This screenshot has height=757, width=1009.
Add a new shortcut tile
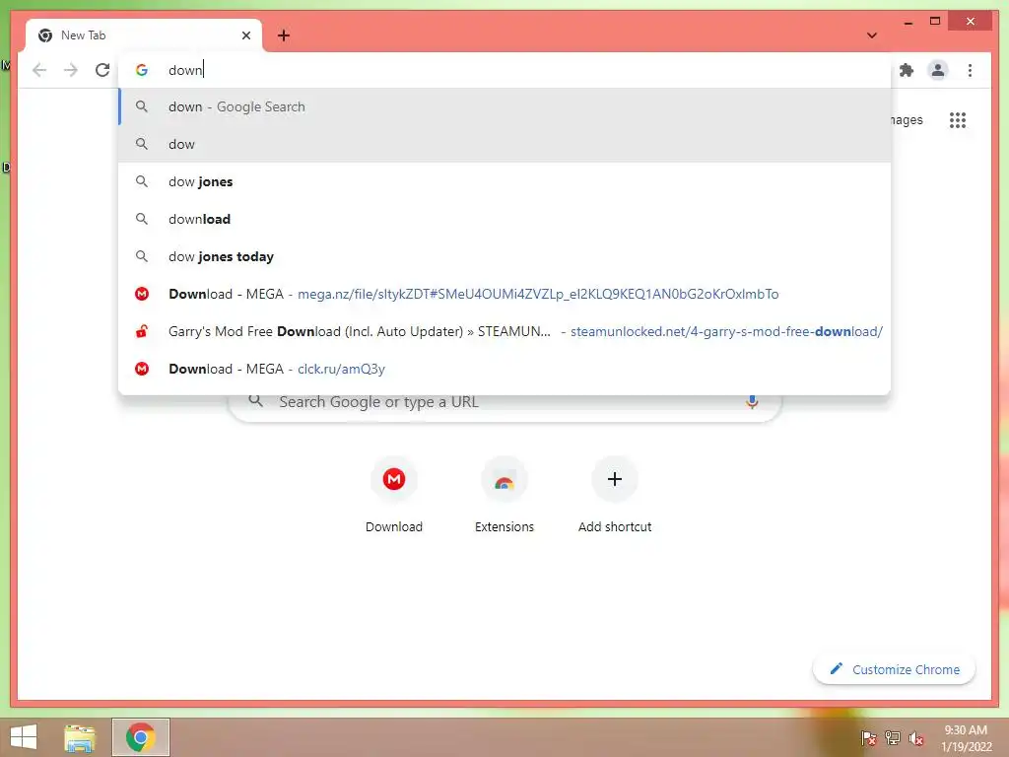(615, 495)
